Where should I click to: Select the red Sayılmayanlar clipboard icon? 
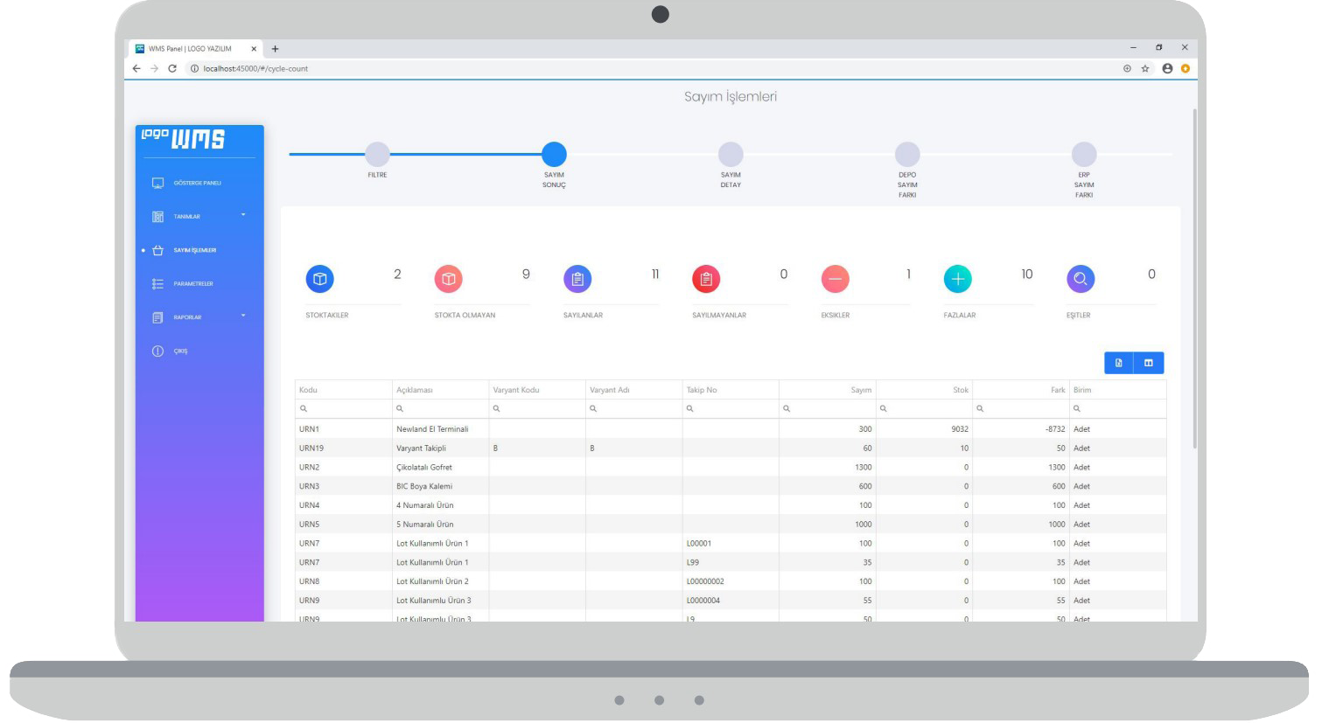click(x=706, y=279)
